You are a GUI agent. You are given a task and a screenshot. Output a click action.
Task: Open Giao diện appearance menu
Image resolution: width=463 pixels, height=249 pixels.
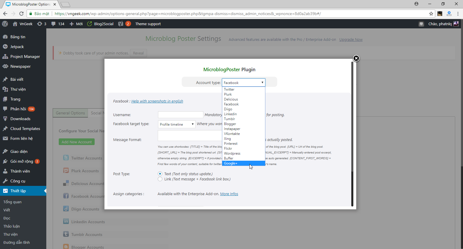pos(23,151)
